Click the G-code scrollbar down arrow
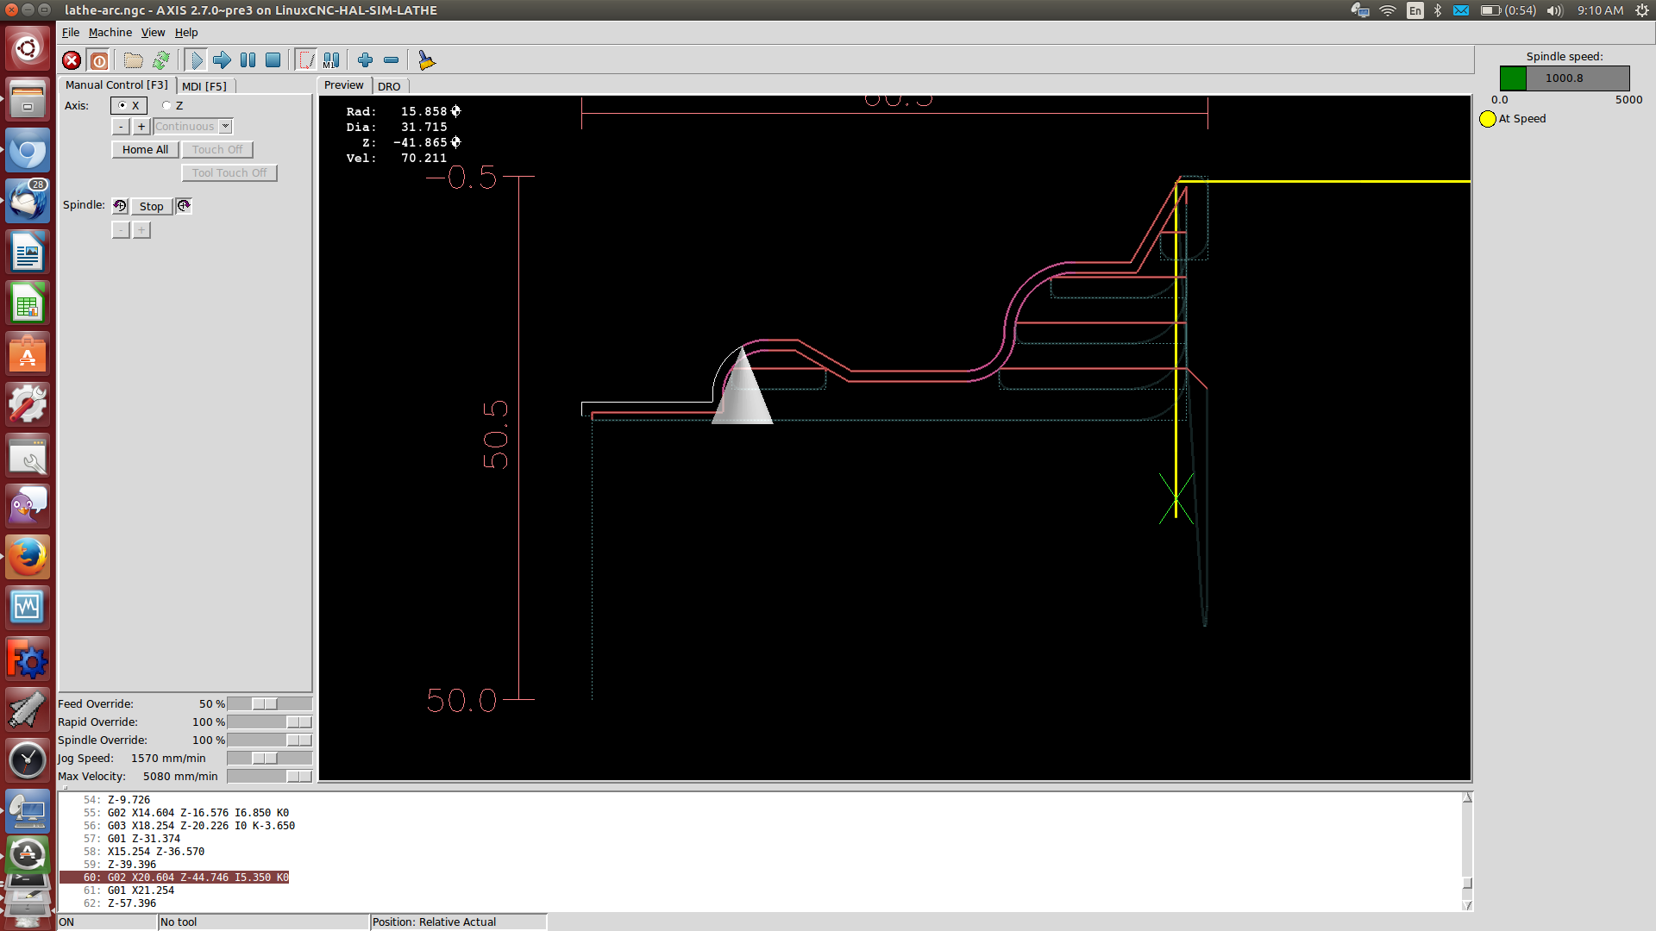Viewport: 1656px width, 931px height. point(1467,904)
